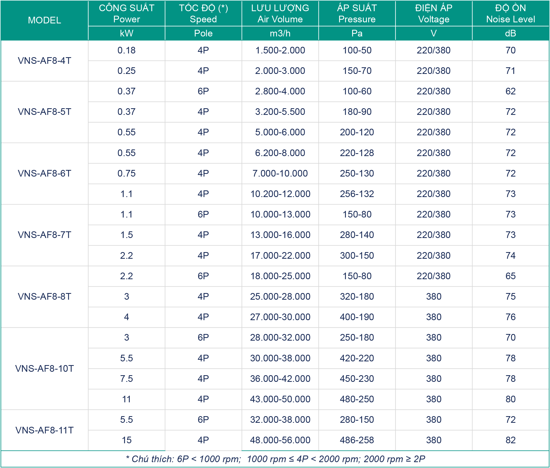Click the ÁP SUẤT Pressure header
The height and width of the screenshot is (468, 550).
[357, 14]
